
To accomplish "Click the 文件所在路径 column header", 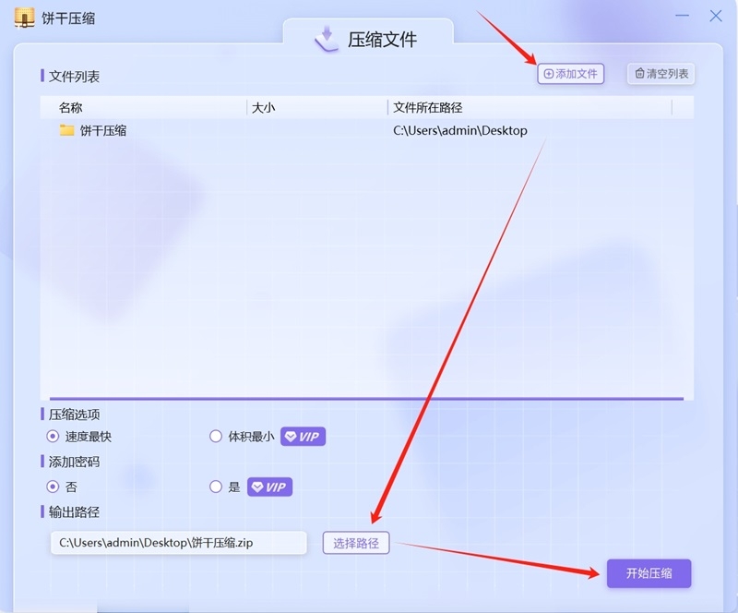I will point(428,107).
